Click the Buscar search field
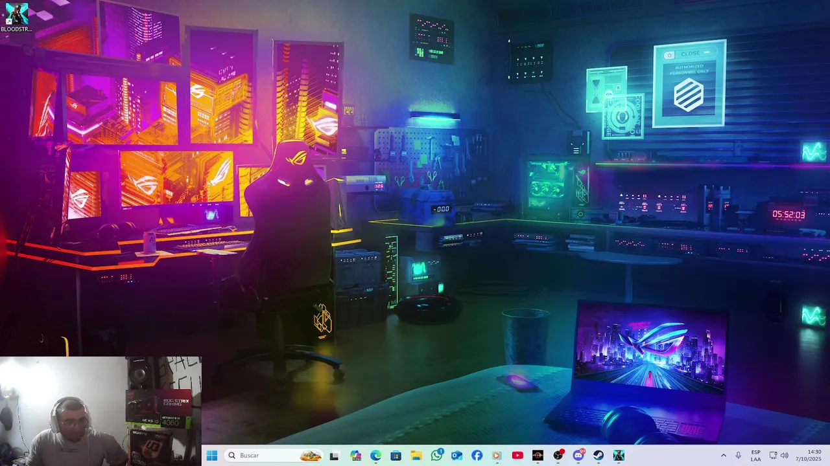Screen dimensions: 830x466 click(x=274, y=456)
